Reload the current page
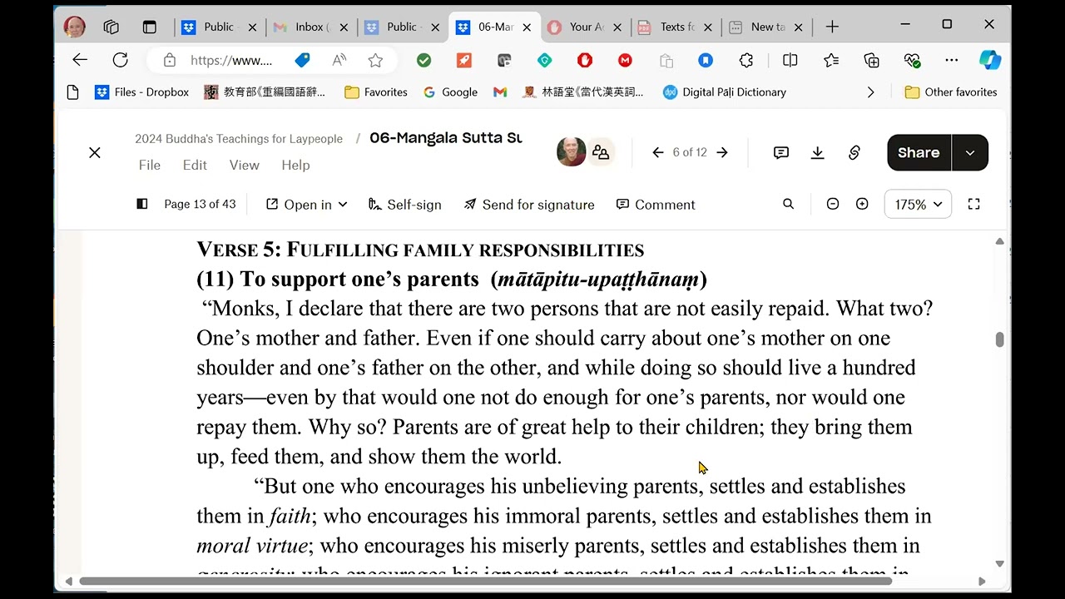The width and height of the screenshot is (1065, 599). pos(121,60)
